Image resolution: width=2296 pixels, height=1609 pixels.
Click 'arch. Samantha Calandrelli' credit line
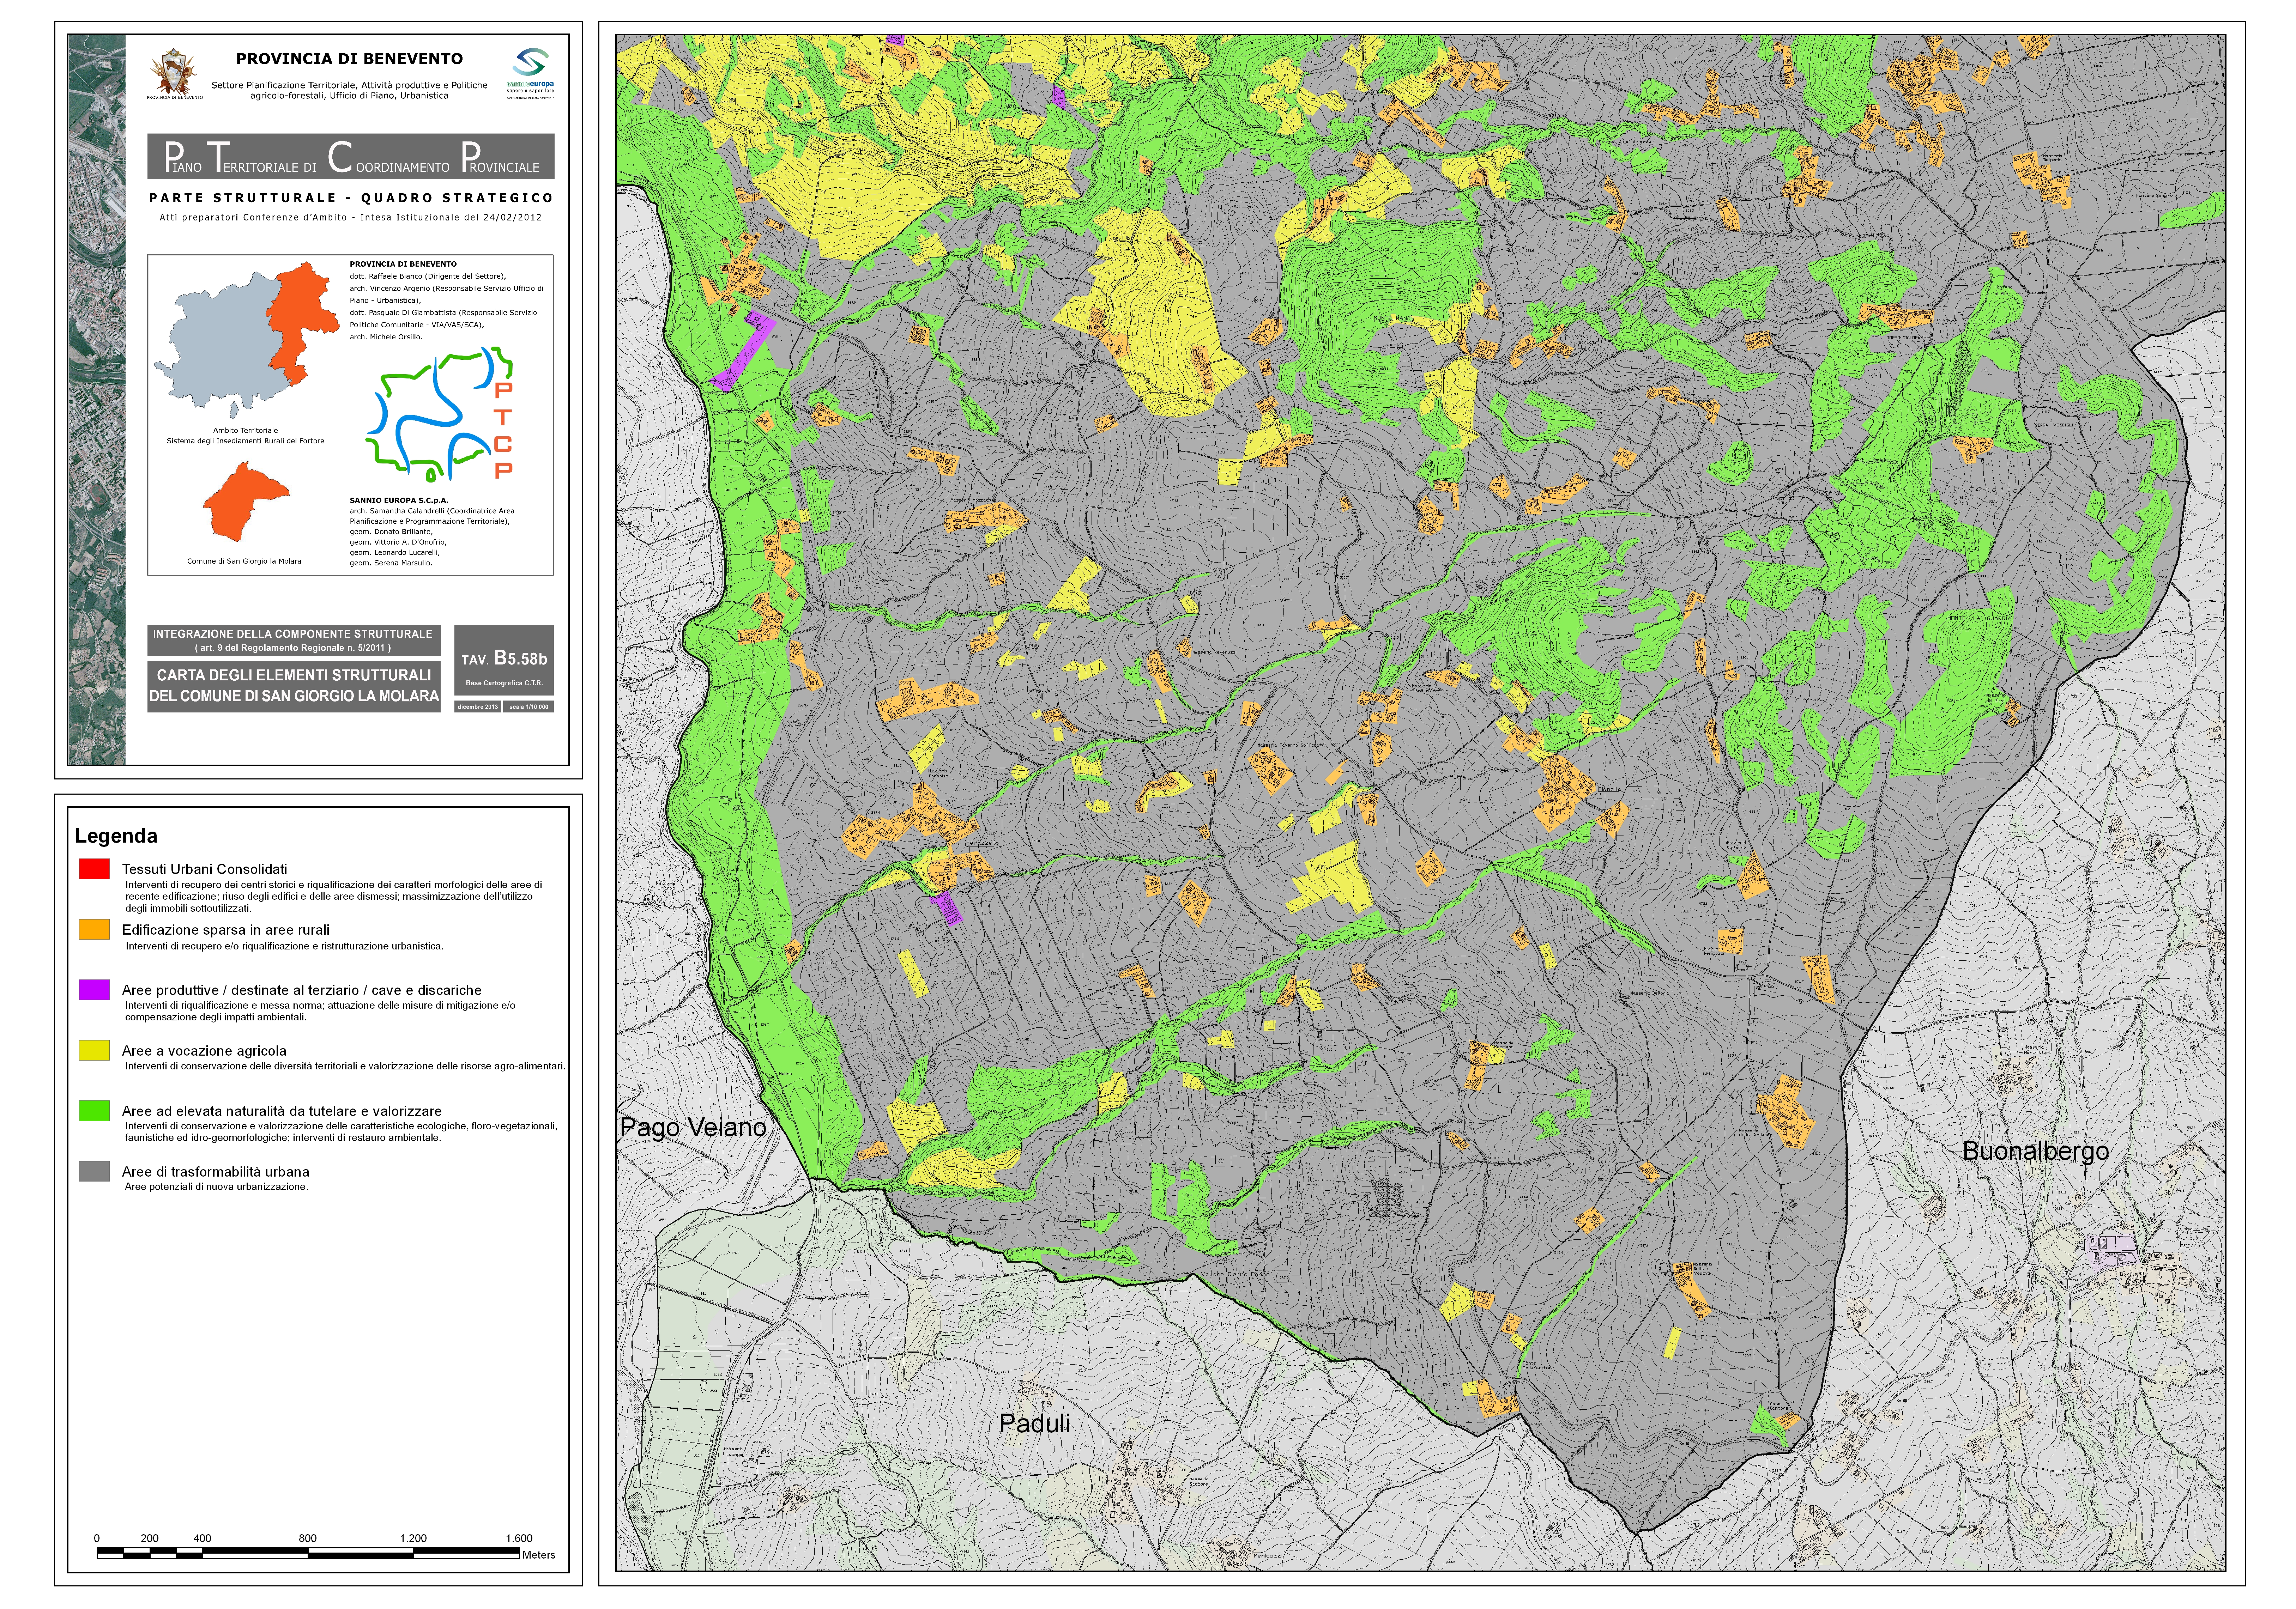pyautogui.click(x=432, y=511)
